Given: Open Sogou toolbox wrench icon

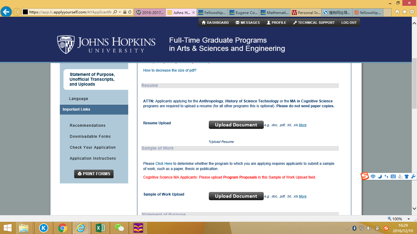Looking at the screenshot, I should [x=413, y=176].
